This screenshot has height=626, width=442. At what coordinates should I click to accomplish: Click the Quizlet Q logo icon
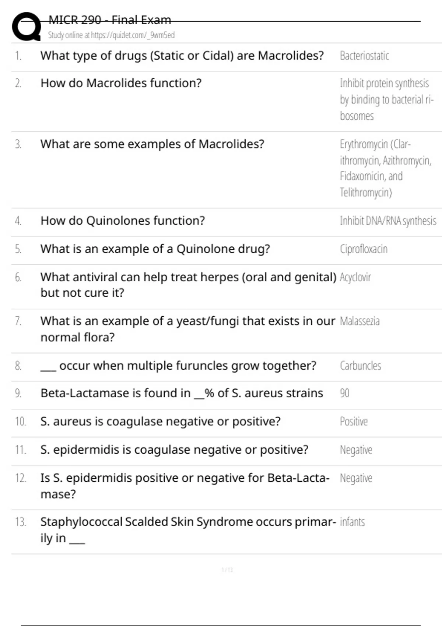coord(27,27)
